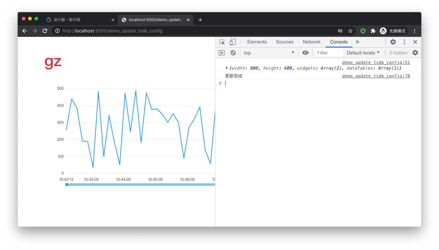Switch to the 设计器 - 物可视 tab

coord(80,20)
